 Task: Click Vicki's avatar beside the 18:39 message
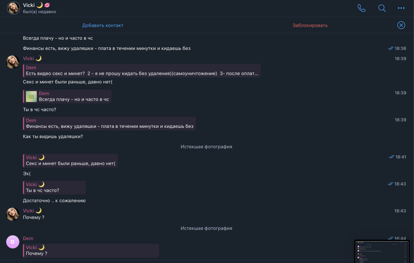pos(13,62)
